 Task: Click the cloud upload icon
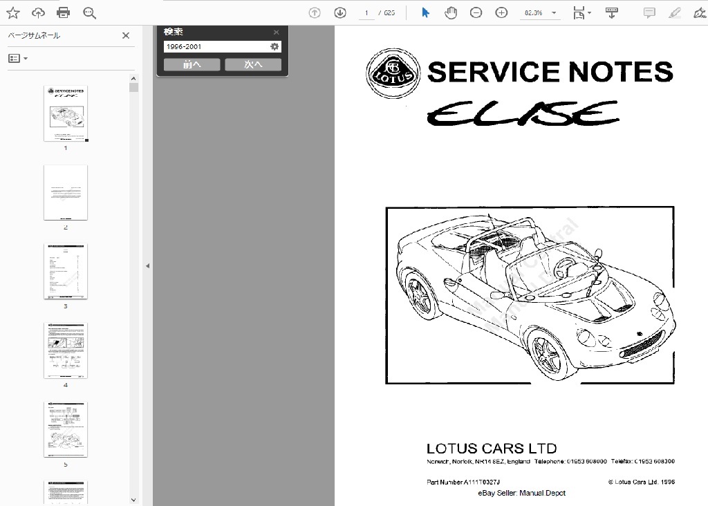coord(39,13)
